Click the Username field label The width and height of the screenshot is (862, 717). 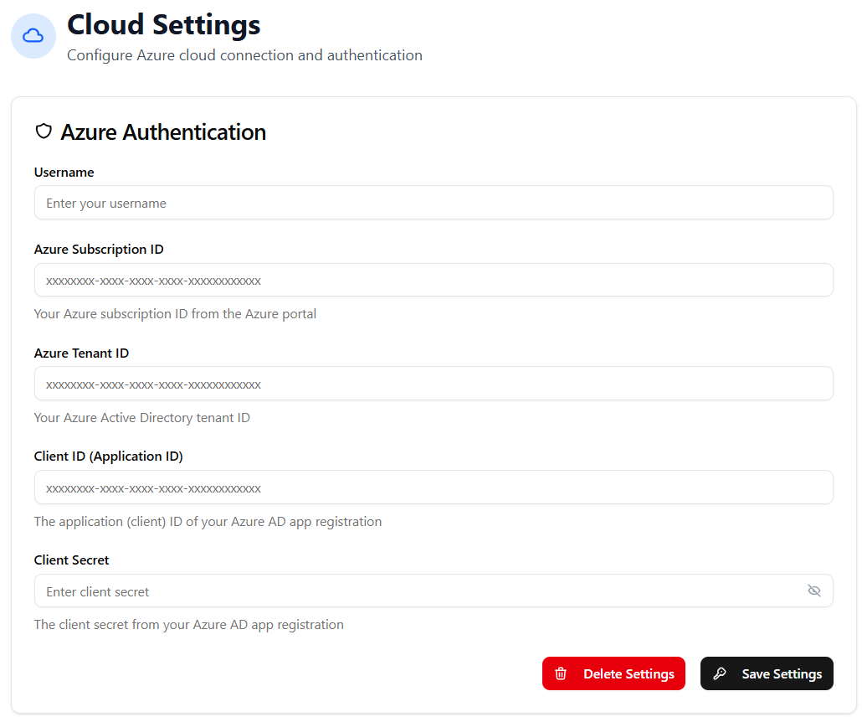64,172
